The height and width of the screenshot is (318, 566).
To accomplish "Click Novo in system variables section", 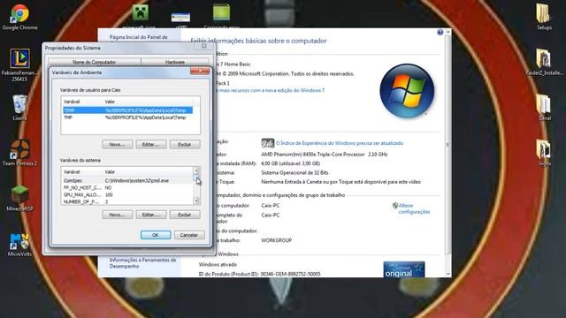I will [x=117, y=215].
